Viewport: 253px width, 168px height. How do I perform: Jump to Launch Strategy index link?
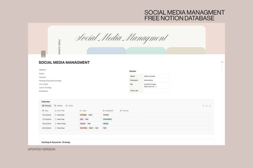click(x=45, y=88)
